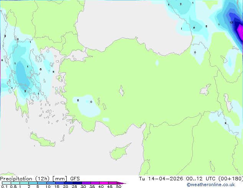Select the 10–15 mm legend color box
The width and height of the screenshot is (243, 188).
[x=51, y=183]
